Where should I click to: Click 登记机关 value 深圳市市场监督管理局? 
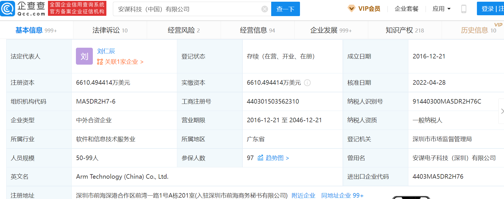pyautogui.click(x=442, y=139)
